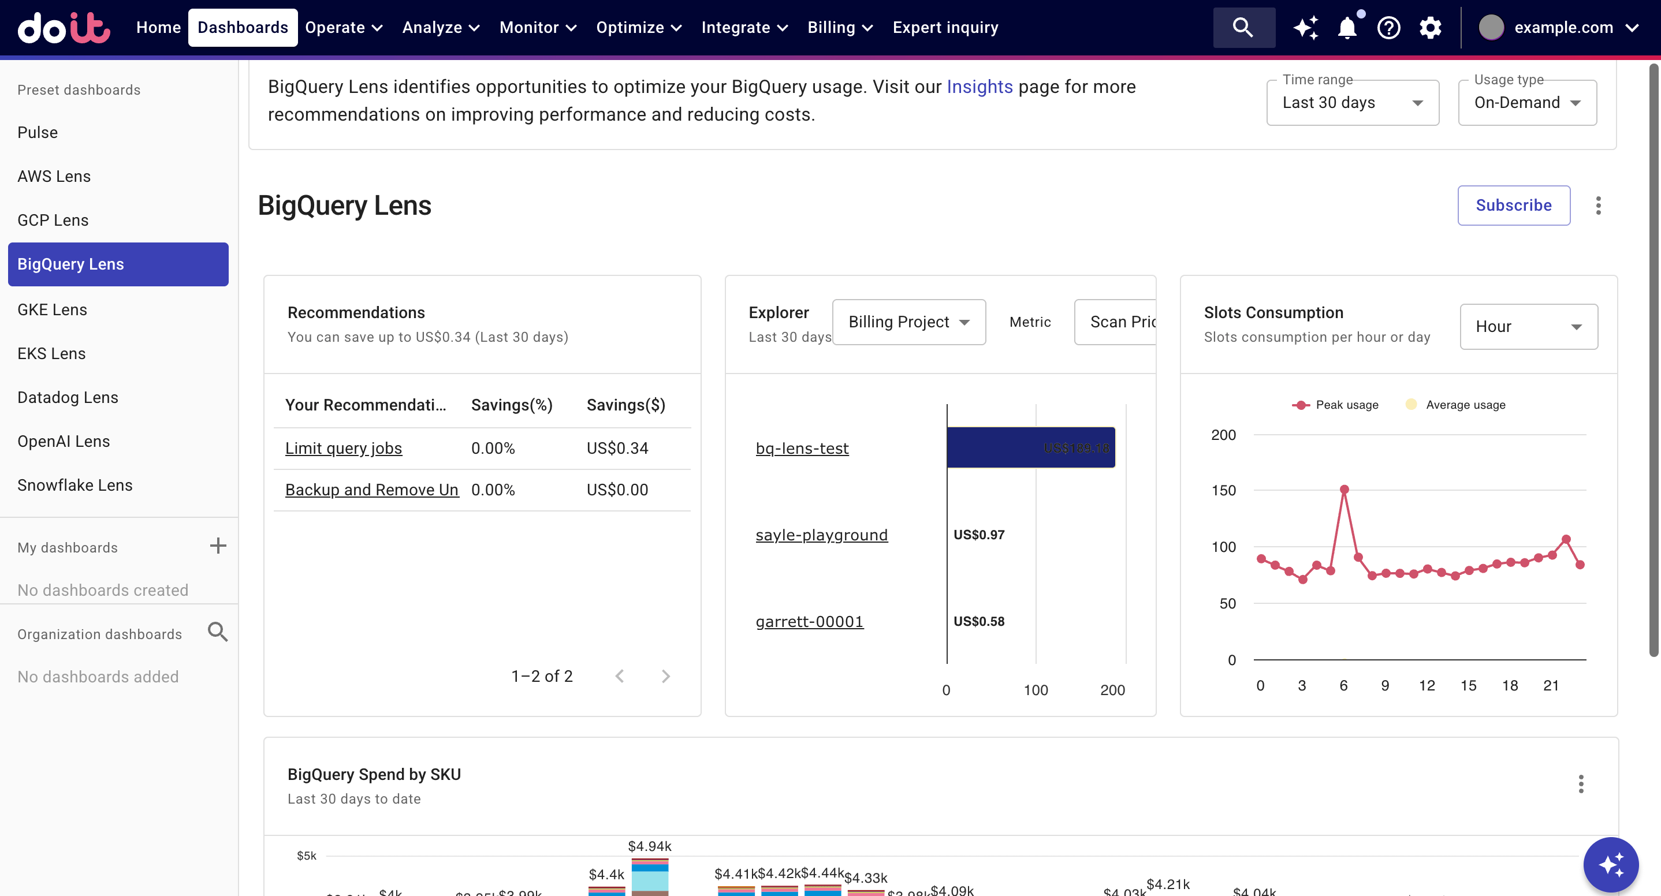
Task: Click the peak point at 150 slots
Action: (1345, 490)
